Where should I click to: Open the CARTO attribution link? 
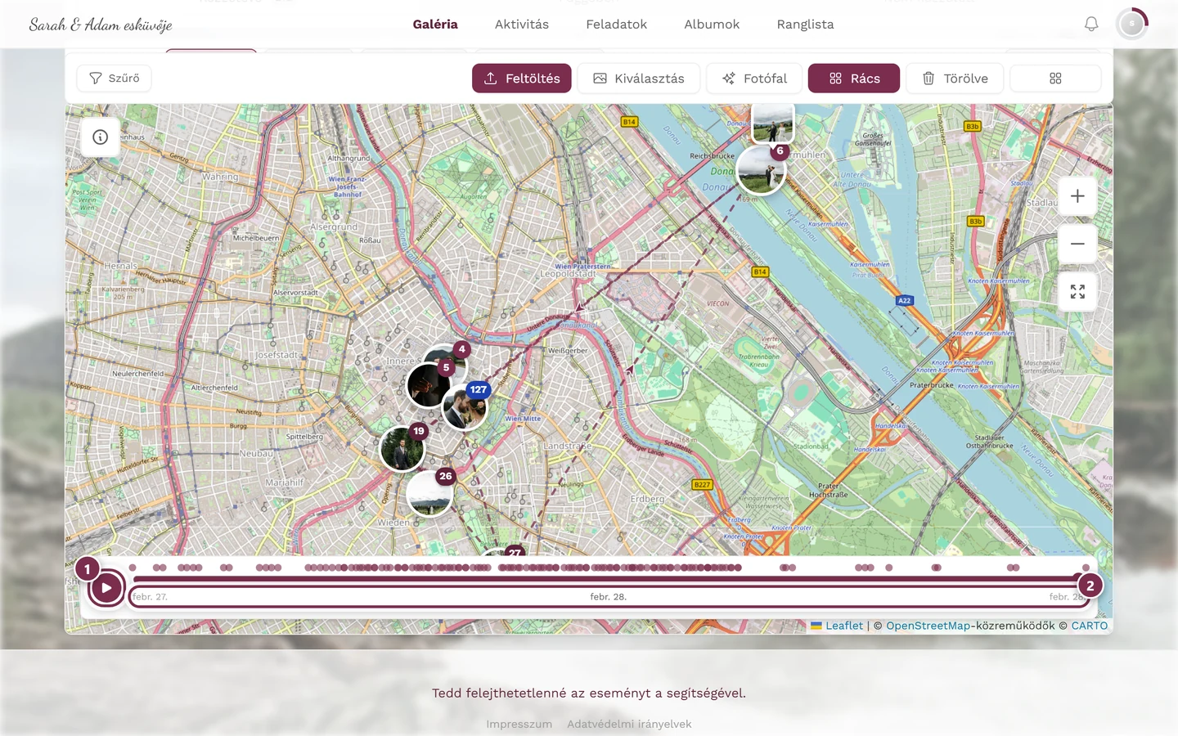[1090, 626]
